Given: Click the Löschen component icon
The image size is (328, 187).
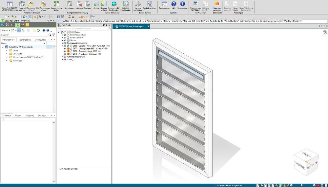Looking at the screenshot, I should tap(79, 4).
